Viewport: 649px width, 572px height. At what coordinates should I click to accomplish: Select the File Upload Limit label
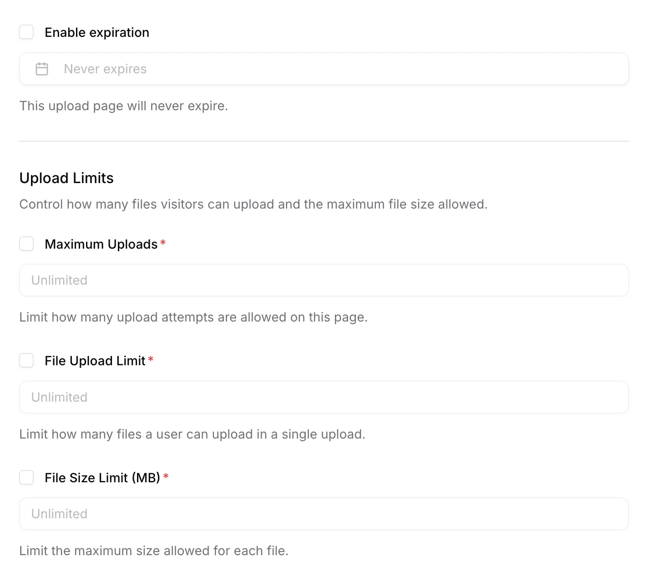point(96,360)
